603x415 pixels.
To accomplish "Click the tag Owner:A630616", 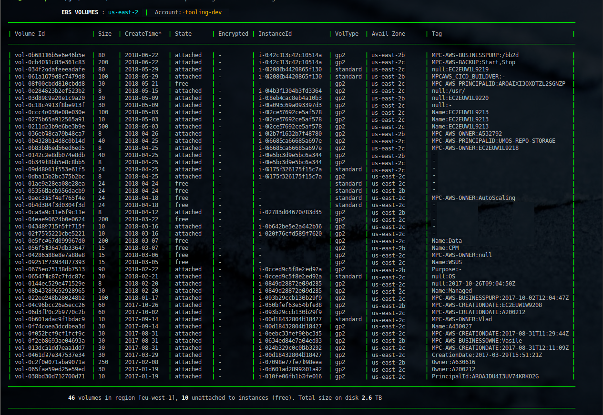I will 453,362.
